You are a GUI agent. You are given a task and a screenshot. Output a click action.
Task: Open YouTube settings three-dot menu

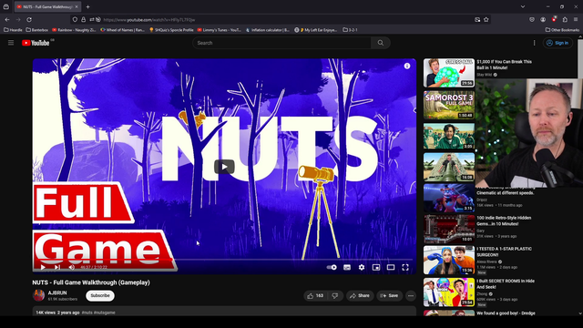535,43
